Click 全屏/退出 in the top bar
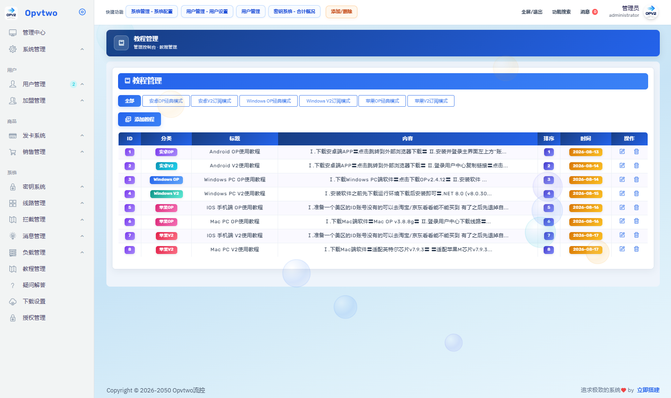Viewport: 671px width, 398px height. (532, 12)
